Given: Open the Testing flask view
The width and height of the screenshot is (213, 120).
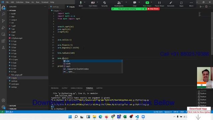Looking at the screenshot, I should [3, 47].
